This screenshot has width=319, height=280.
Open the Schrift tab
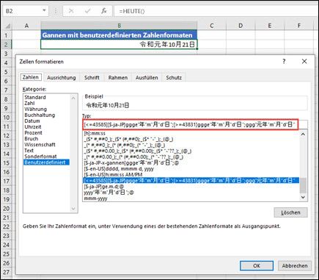92,78
